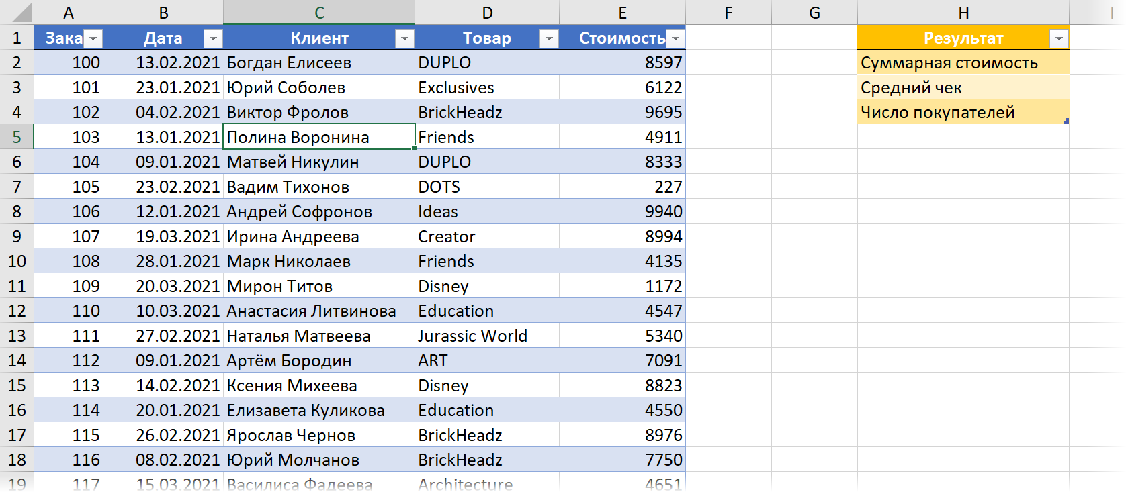The height and width of the screenshot is (492, 1126).
Task: Open the Дата column filter dropdown
Action: point(213,39)
